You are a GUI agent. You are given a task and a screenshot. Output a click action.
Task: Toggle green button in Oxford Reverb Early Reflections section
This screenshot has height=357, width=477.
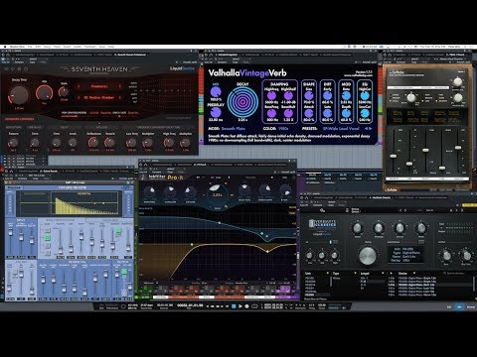tap(48, 237)
